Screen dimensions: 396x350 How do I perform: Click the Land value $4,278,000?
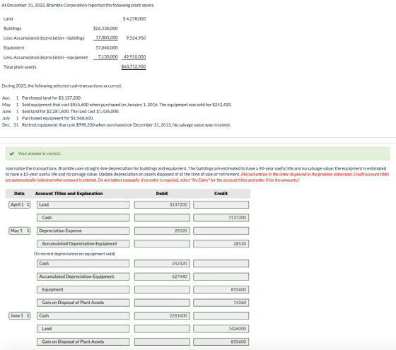(134, 18)
